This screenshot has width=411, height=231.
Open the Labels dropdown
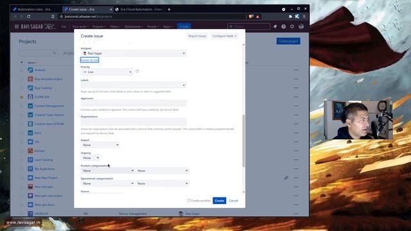[x=134, y=85]
